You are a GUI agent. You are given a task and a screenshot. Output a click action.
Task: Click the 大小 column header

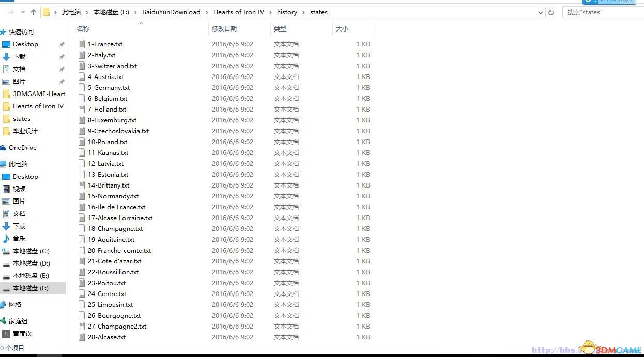tap(342, 29)
